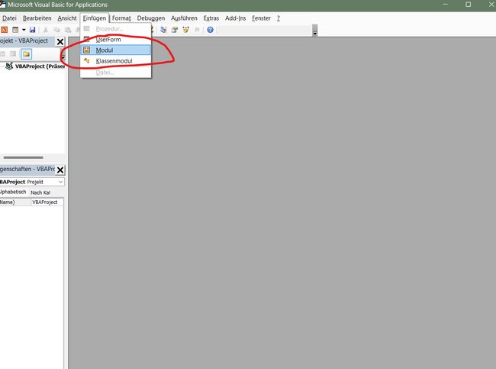This screenshot has width=496, height=369.
Task: Click the Paste toolbar icon
Action: [68, 30]
